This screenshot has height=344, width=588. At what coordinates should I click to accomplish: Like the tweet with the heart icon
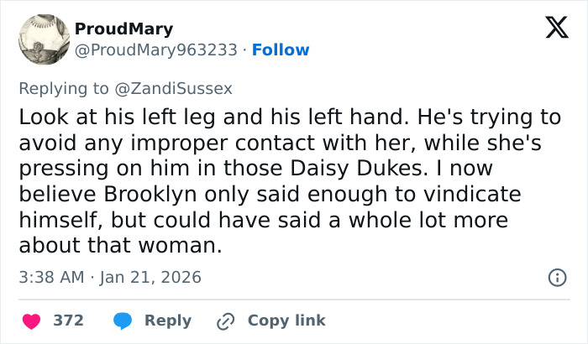click(x=31, y=321)
